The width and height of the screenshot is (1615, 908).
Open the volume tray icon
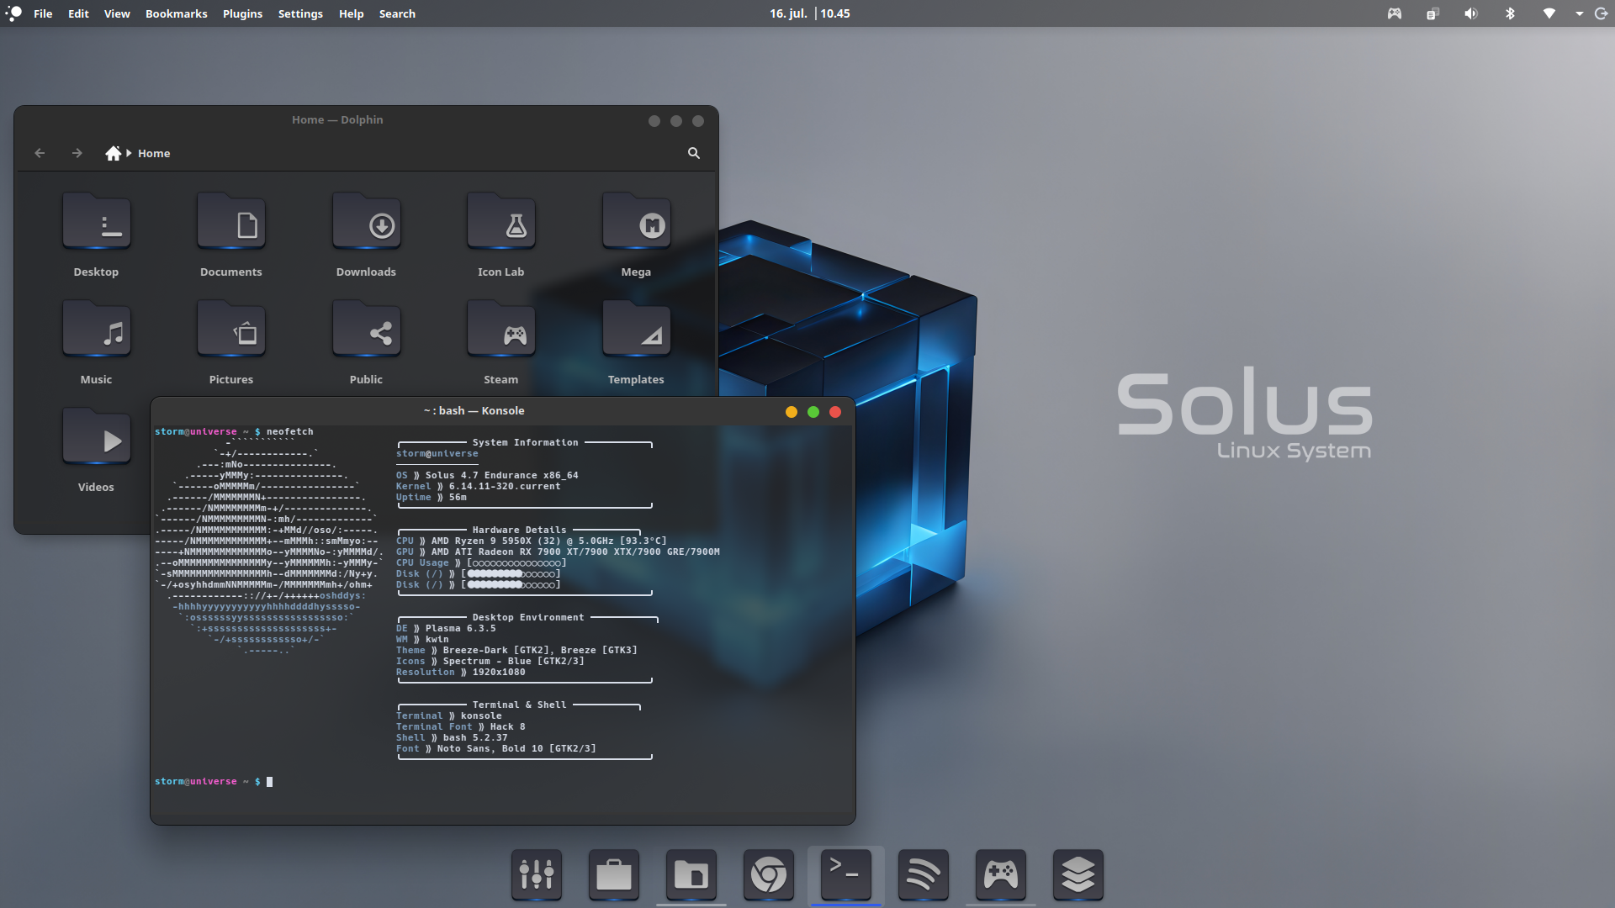coord(1471,13)
